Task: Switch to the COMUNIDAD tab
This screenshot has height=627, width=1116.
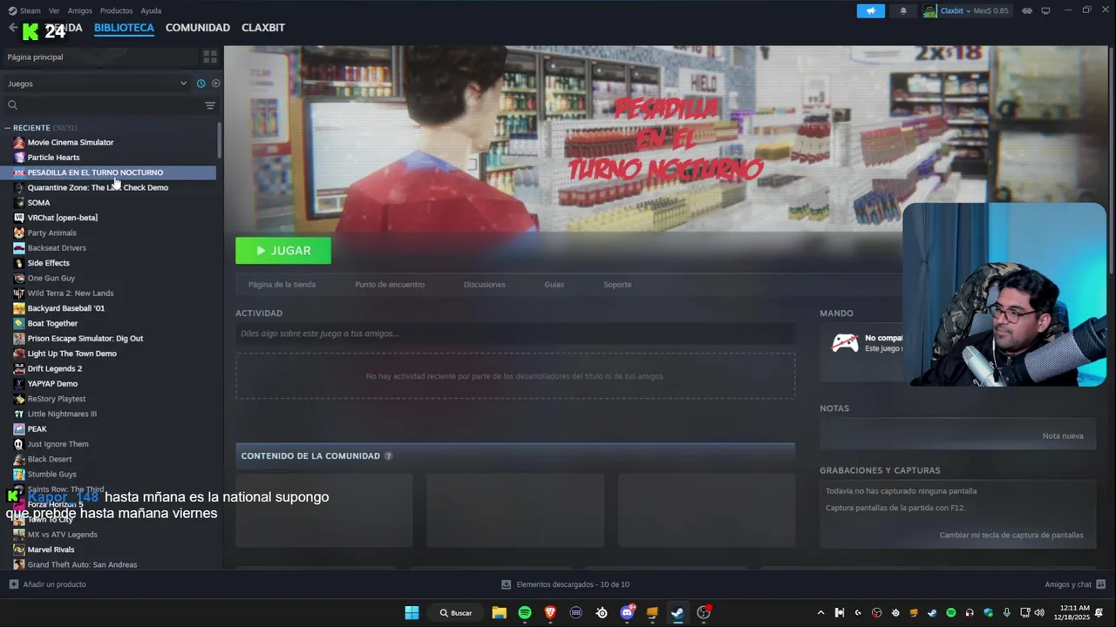Action: tap(198, 28)
